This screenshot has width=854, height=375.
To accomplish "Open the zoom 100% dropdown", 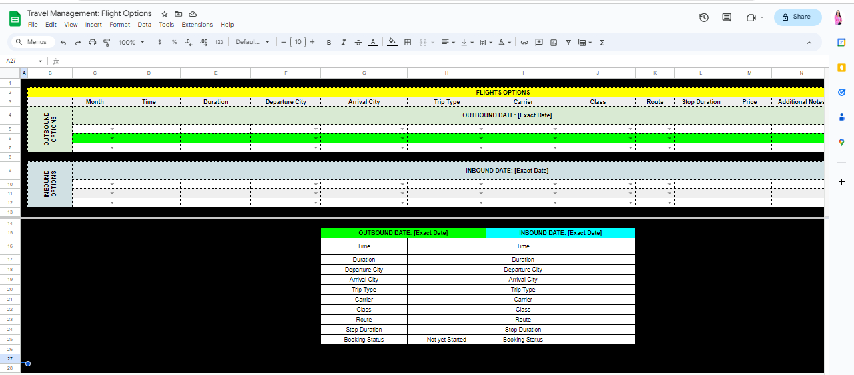I will click(131, 42).
